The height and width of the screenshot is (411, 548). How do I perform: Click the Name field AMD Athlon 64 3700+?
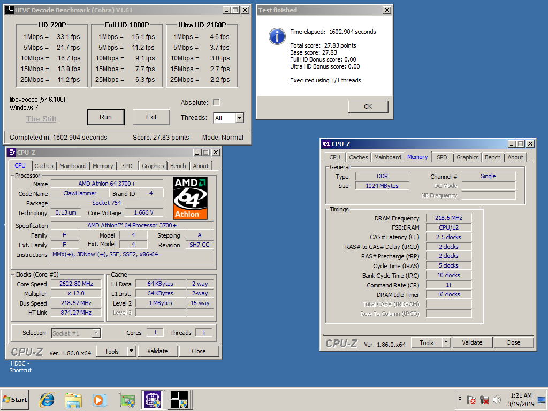click(x=107, y=184)
